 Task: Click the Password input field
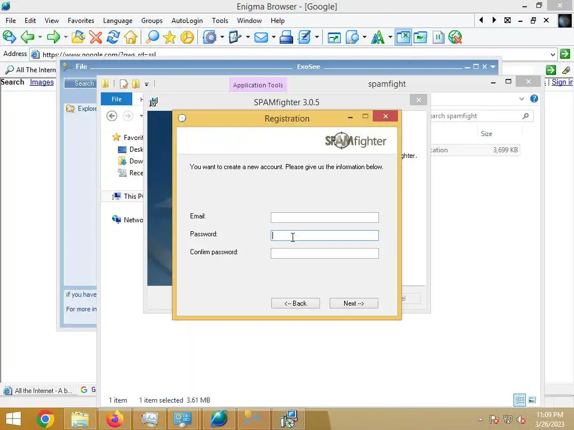click(325, 235)
